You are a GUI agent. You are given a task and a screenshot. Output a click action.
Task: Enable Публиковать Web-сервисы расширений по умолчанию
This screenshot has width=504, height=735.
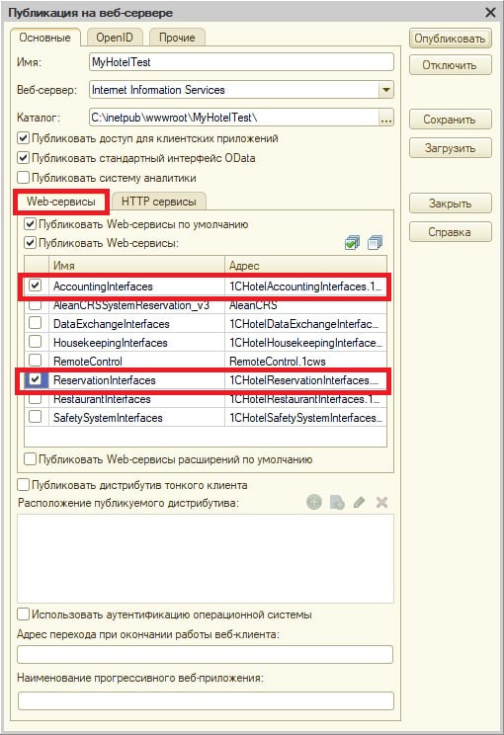30,459
